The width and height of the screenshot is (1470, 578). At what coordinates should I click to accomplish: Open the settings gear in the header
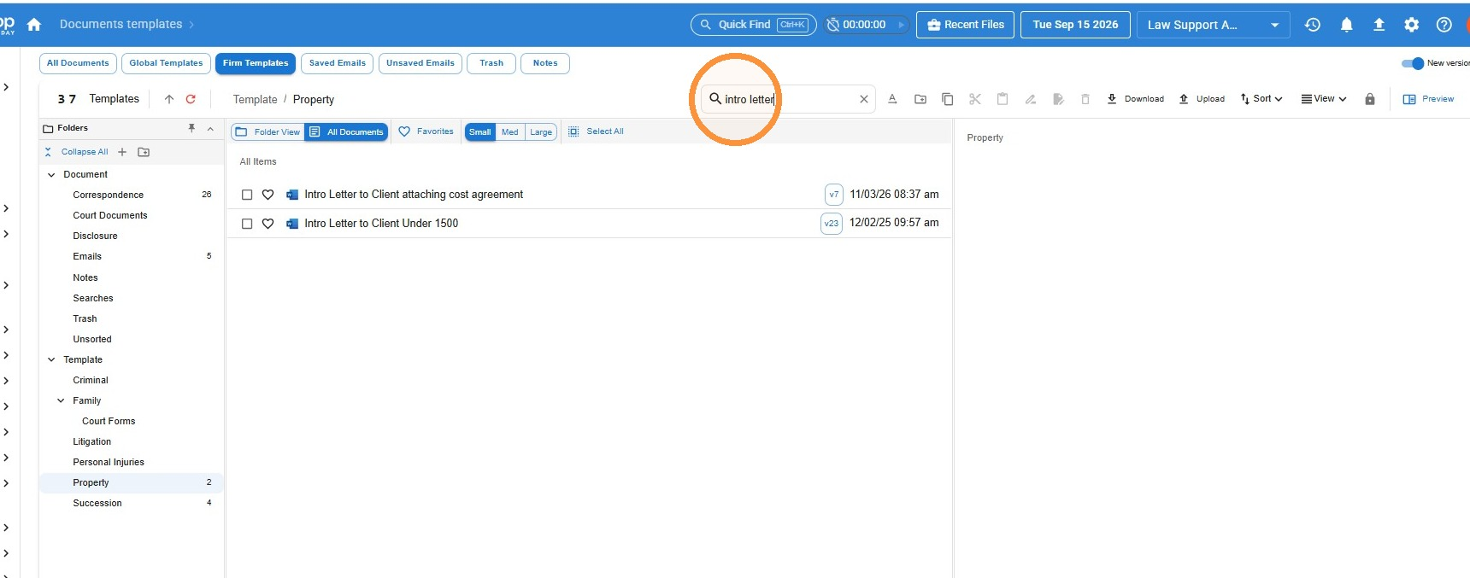(1411, 25)
